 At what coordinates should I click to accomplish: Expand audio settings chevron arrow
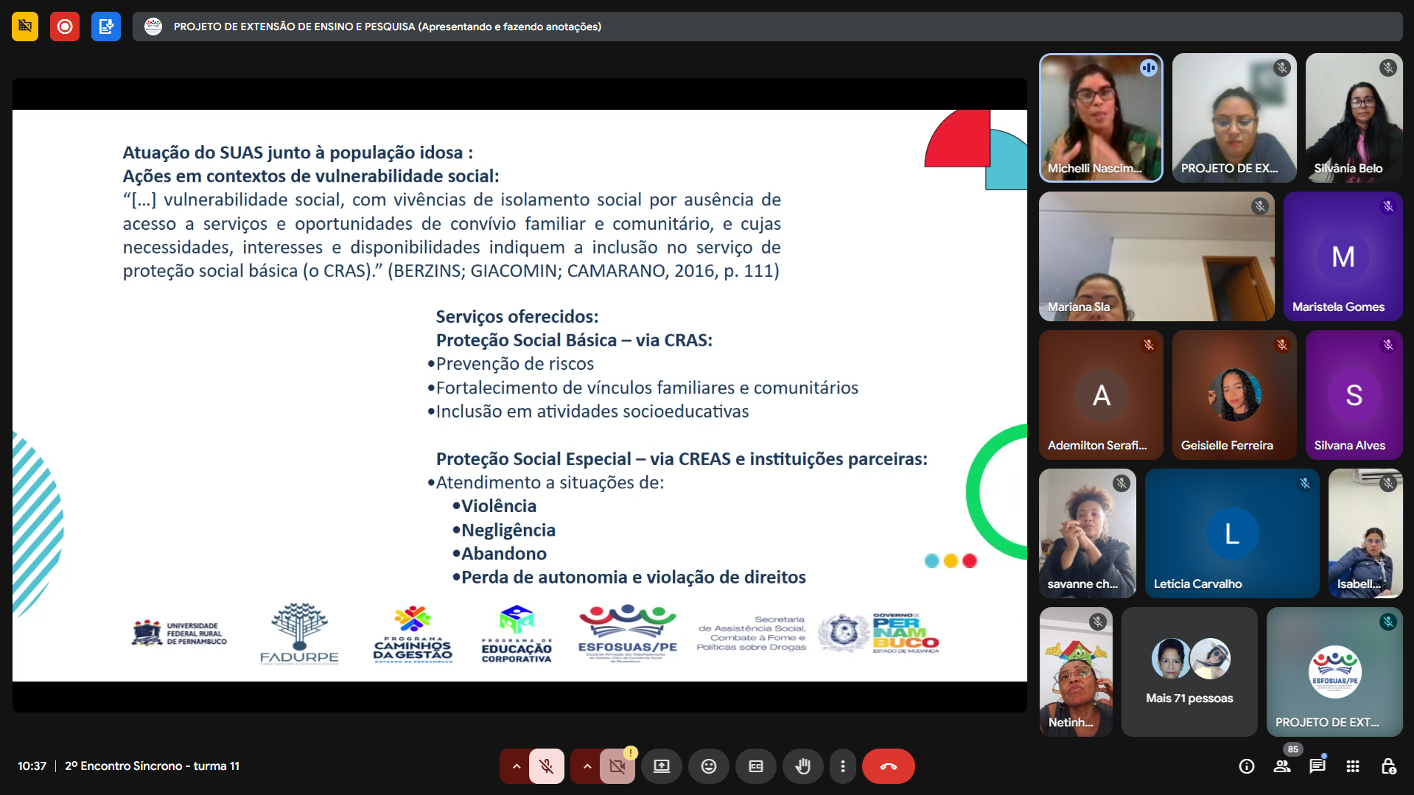click(516, 766)
